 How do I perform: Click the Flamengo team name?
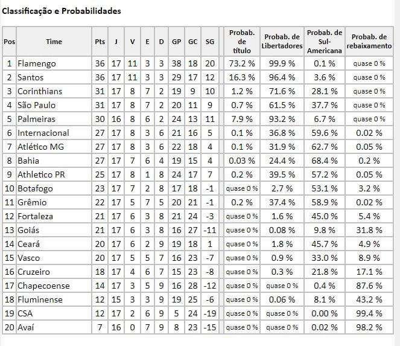(37, 63)
